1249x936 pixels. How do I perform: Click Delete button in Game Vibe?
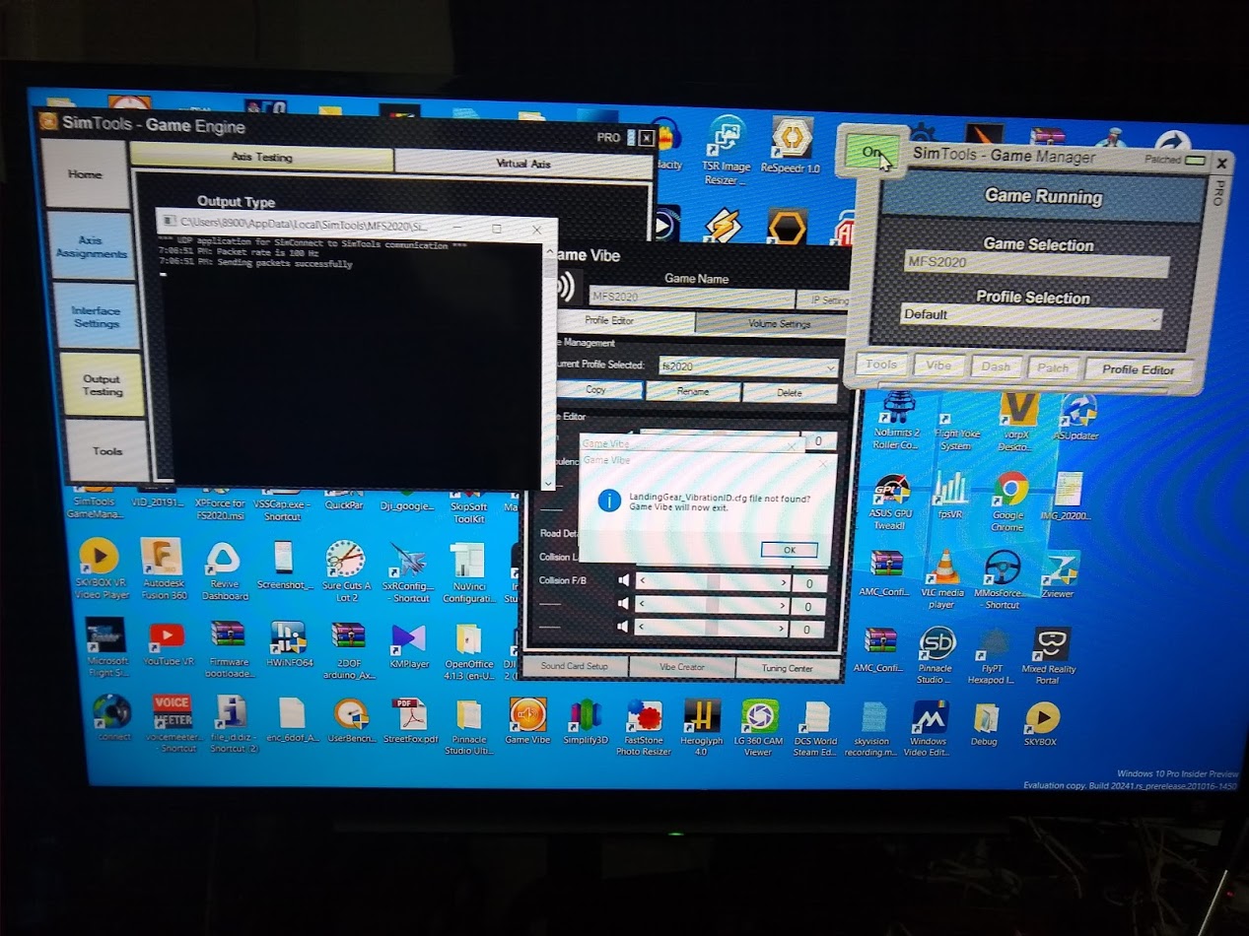pyautogui.click(x=790, y=393)
